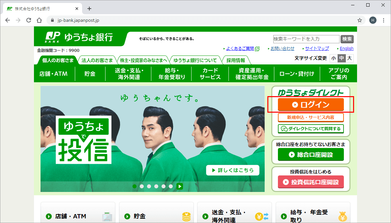Image resolution: width=391 pixels, height=223 pixels.
Task: Click the browser back arrow
Action: coord(8,20)
